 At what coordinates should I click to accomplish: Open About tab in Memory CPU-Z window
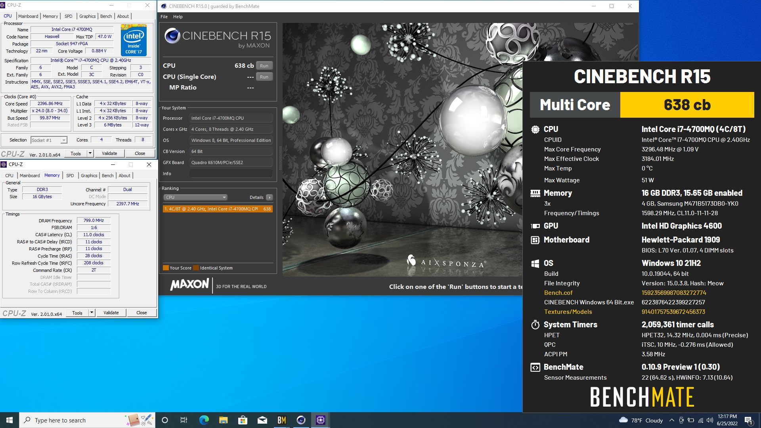(x=124, y=176)
